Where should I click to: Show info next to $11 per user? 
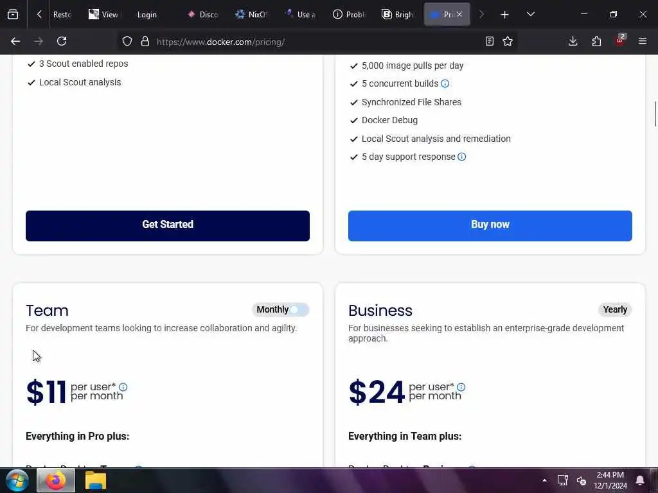tap(123, 387)
